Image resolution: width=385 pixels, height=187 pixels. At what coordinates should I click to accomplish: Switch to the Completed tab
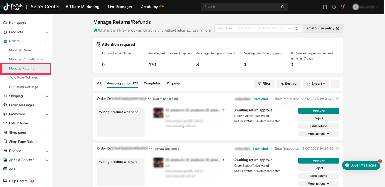(x=152, y=84)
